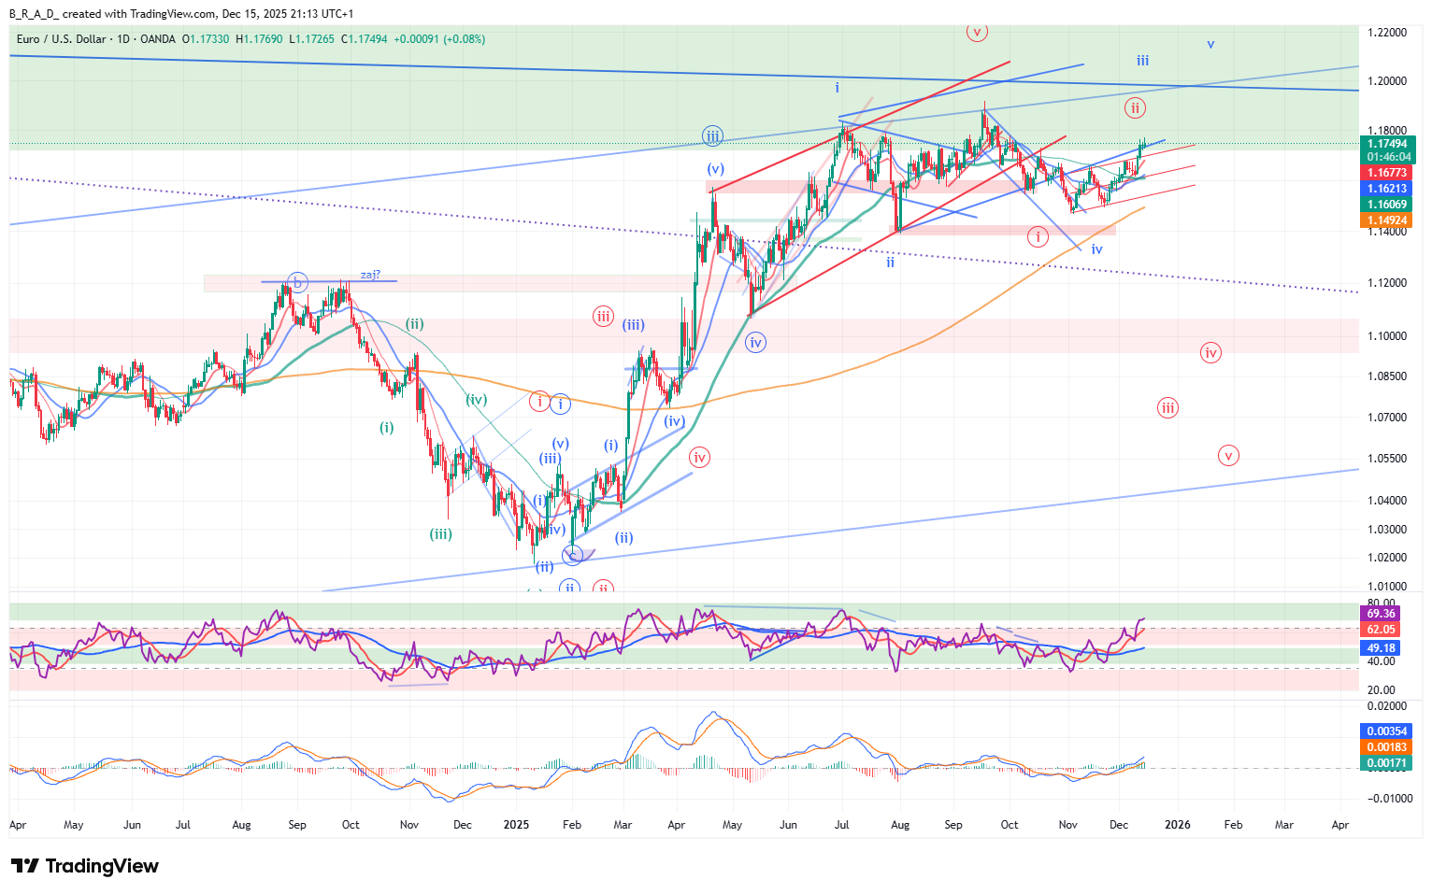
Task: Click the 1.22000 level on price scale
Action: (1387, 33)
